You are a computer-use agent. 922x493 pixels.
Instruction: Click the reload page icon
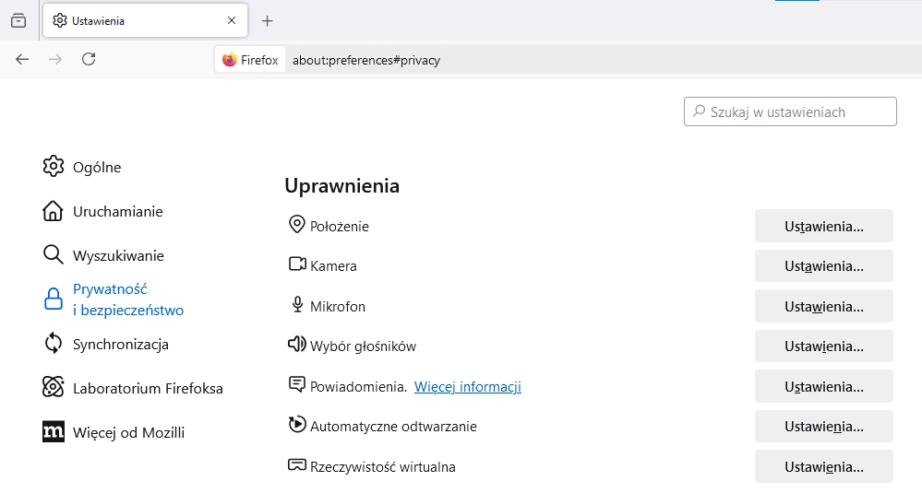(89, 60)
